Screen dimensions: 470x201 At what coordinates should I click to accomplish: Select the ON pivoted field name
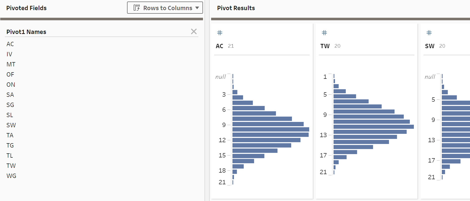tap(11, 85)
